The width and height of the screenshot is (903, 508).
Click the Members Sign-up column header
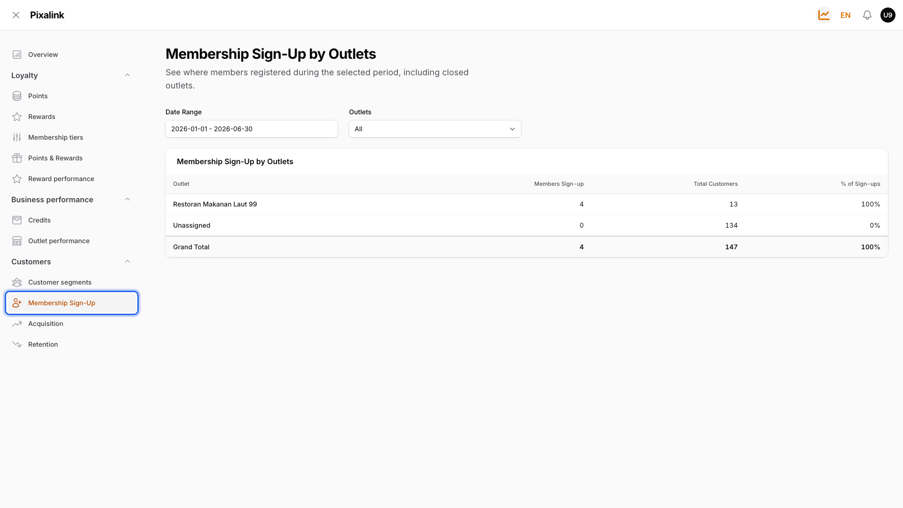[x=559, y=184]
